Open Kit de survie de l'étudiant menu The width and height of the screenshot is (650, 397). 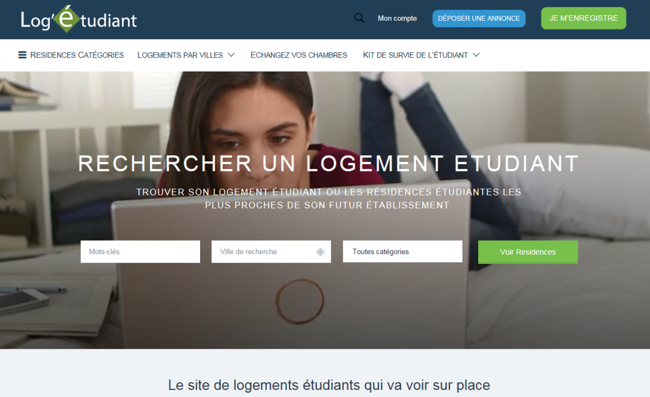416,55
